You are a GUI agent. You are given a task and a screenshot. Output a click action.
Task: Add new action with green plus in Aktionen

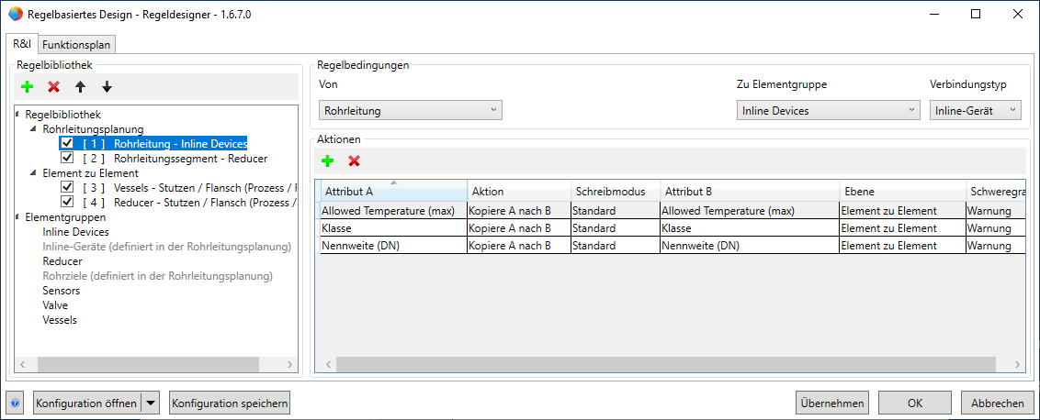(327, 160)
